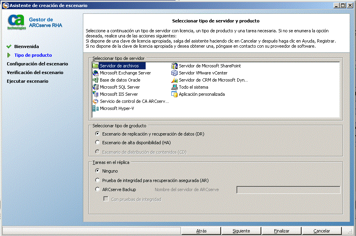Go back to the Bienvenida step
The width and height of the screenshot is (356, 236).
(20, 46)
